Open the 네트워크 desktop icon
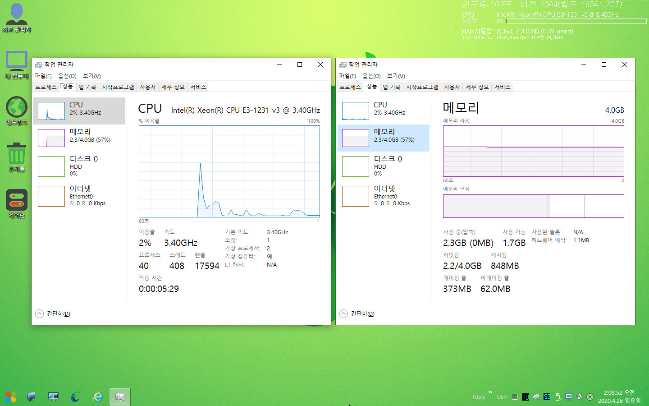 (17, 111)
